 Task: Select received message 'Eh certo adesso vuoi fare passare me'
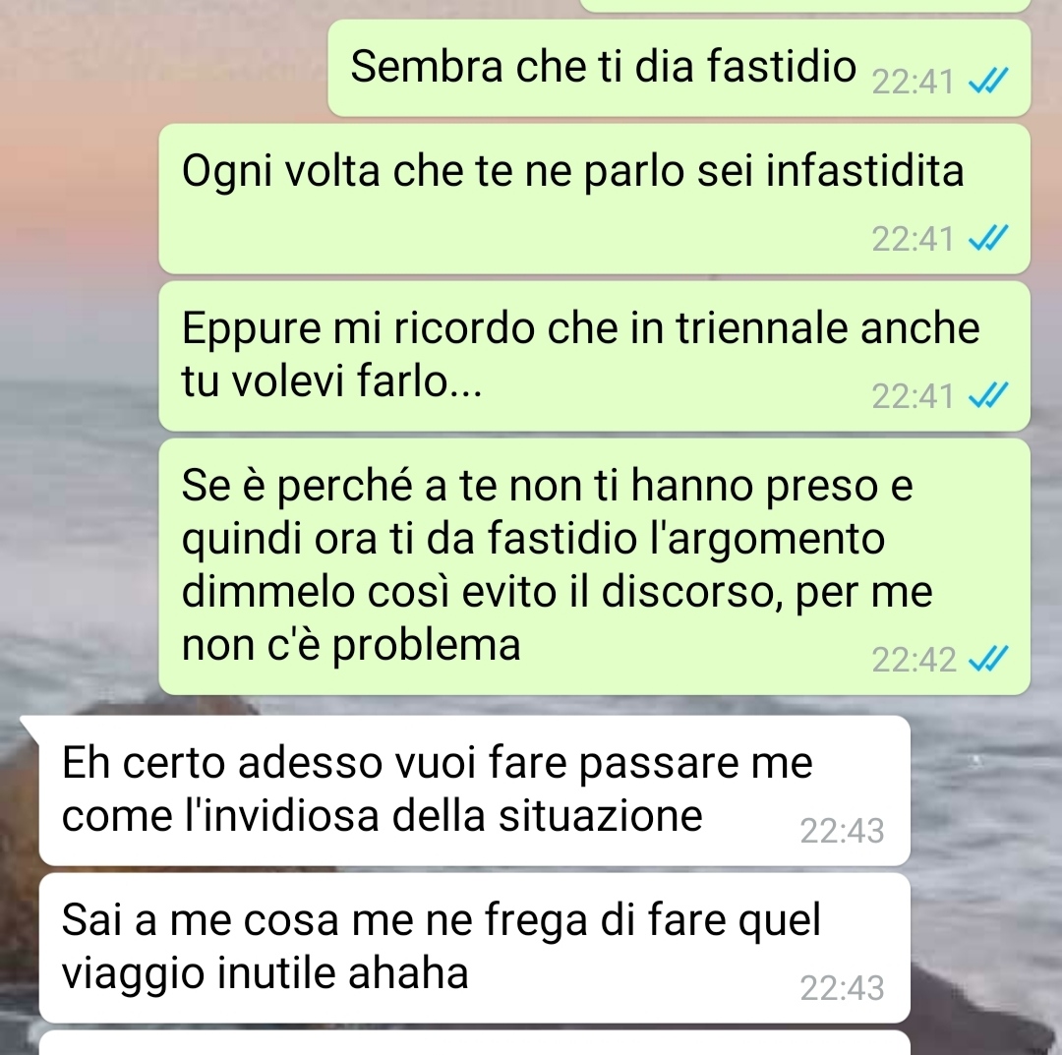pyautogui.click(x=474, y=791)
